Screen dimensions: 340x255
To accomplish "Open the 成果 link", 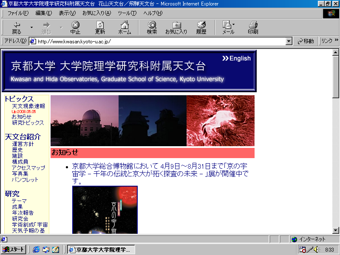I will [17, 207].
